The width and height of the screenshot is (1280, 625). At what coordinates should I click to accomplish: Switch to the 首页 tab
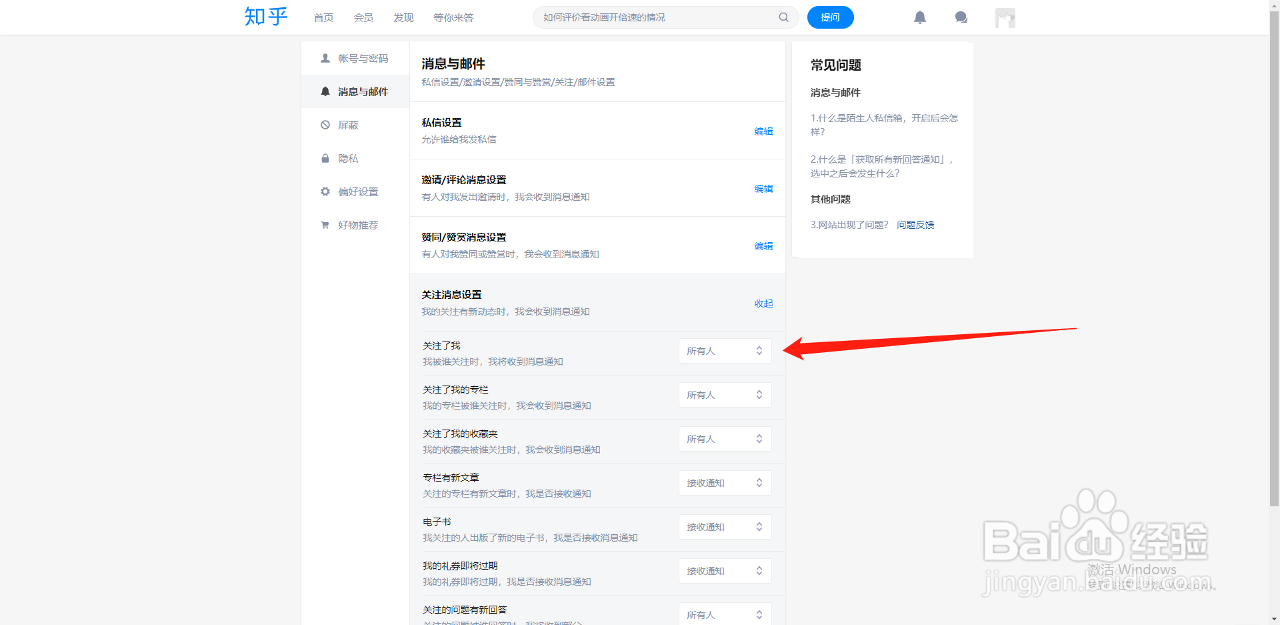(x=323, y=17)
